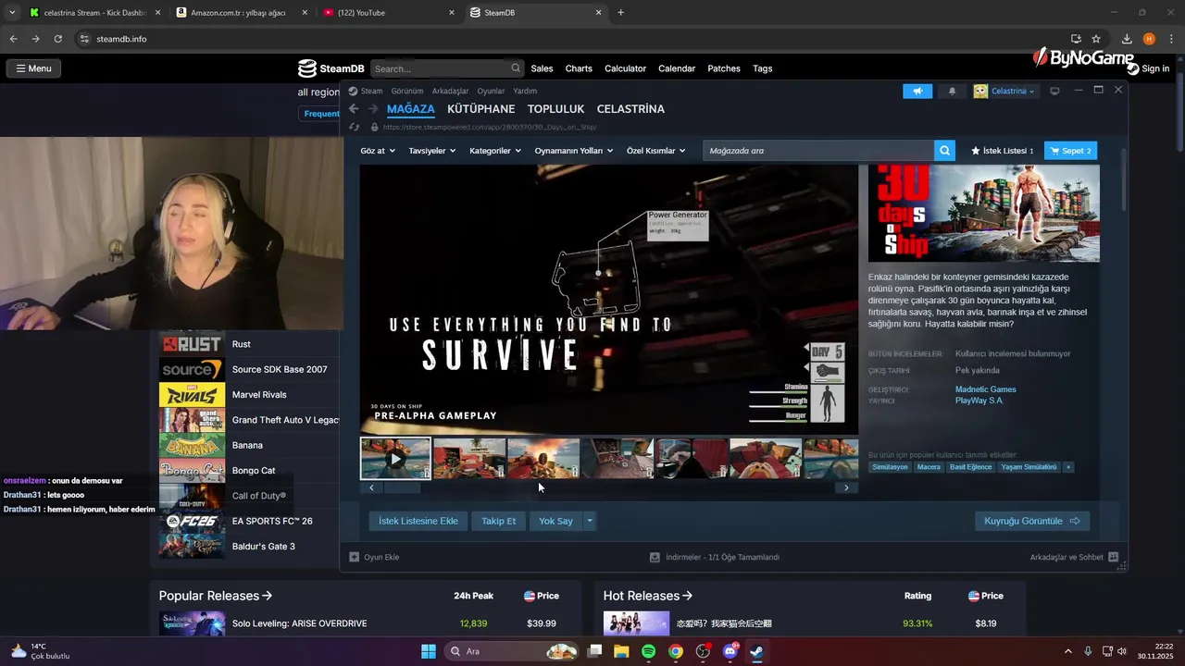Image resolution: width=1185 pixels, height=666 pixels.
Task: Show hidden system tray icons chevron
Action: tap(1067, 651)
